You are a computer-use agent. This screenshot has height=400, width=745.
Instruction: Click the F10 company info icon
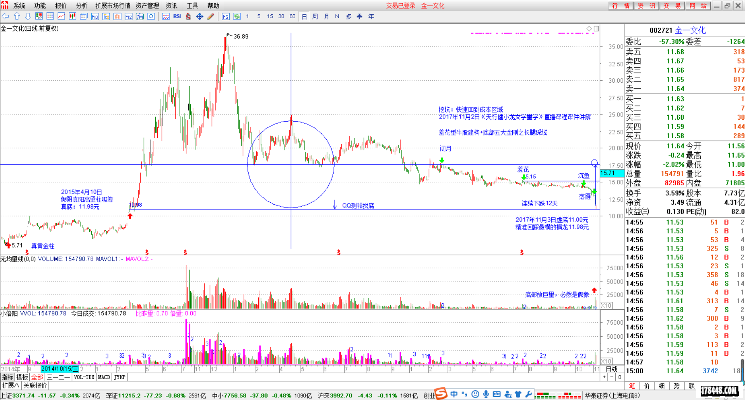coord(95,16)
